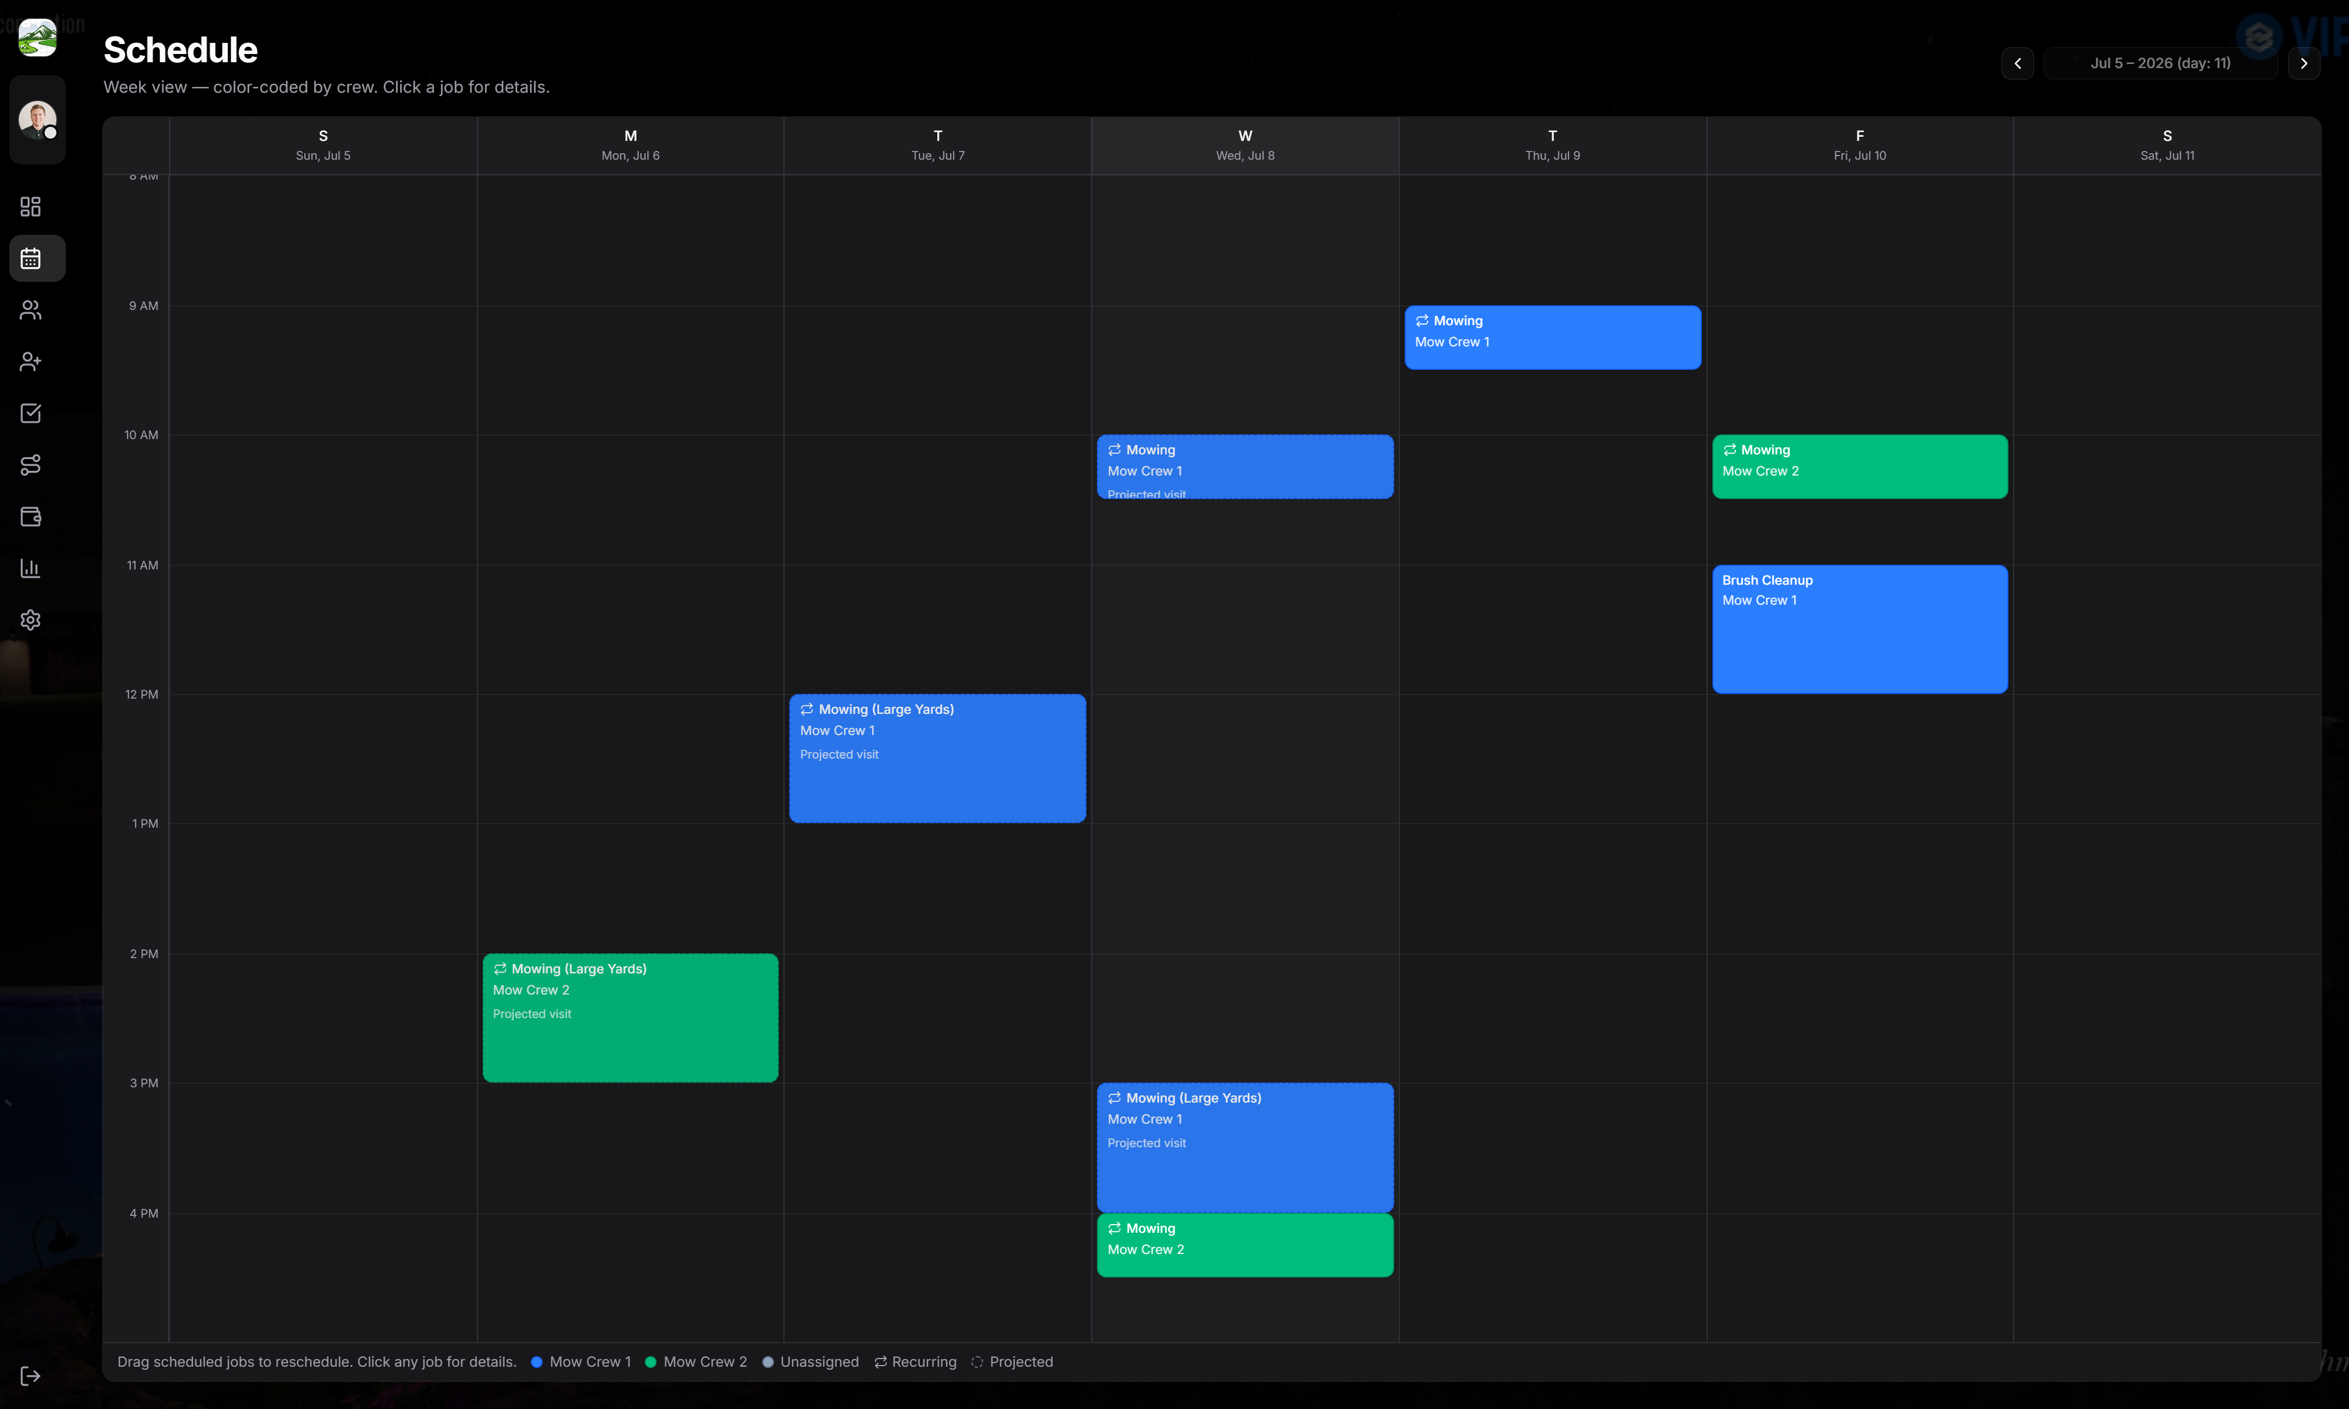
Task: Open Wednesday 4 PM Mowing job, Mow Crew 2
Action: point(1245,1245)
